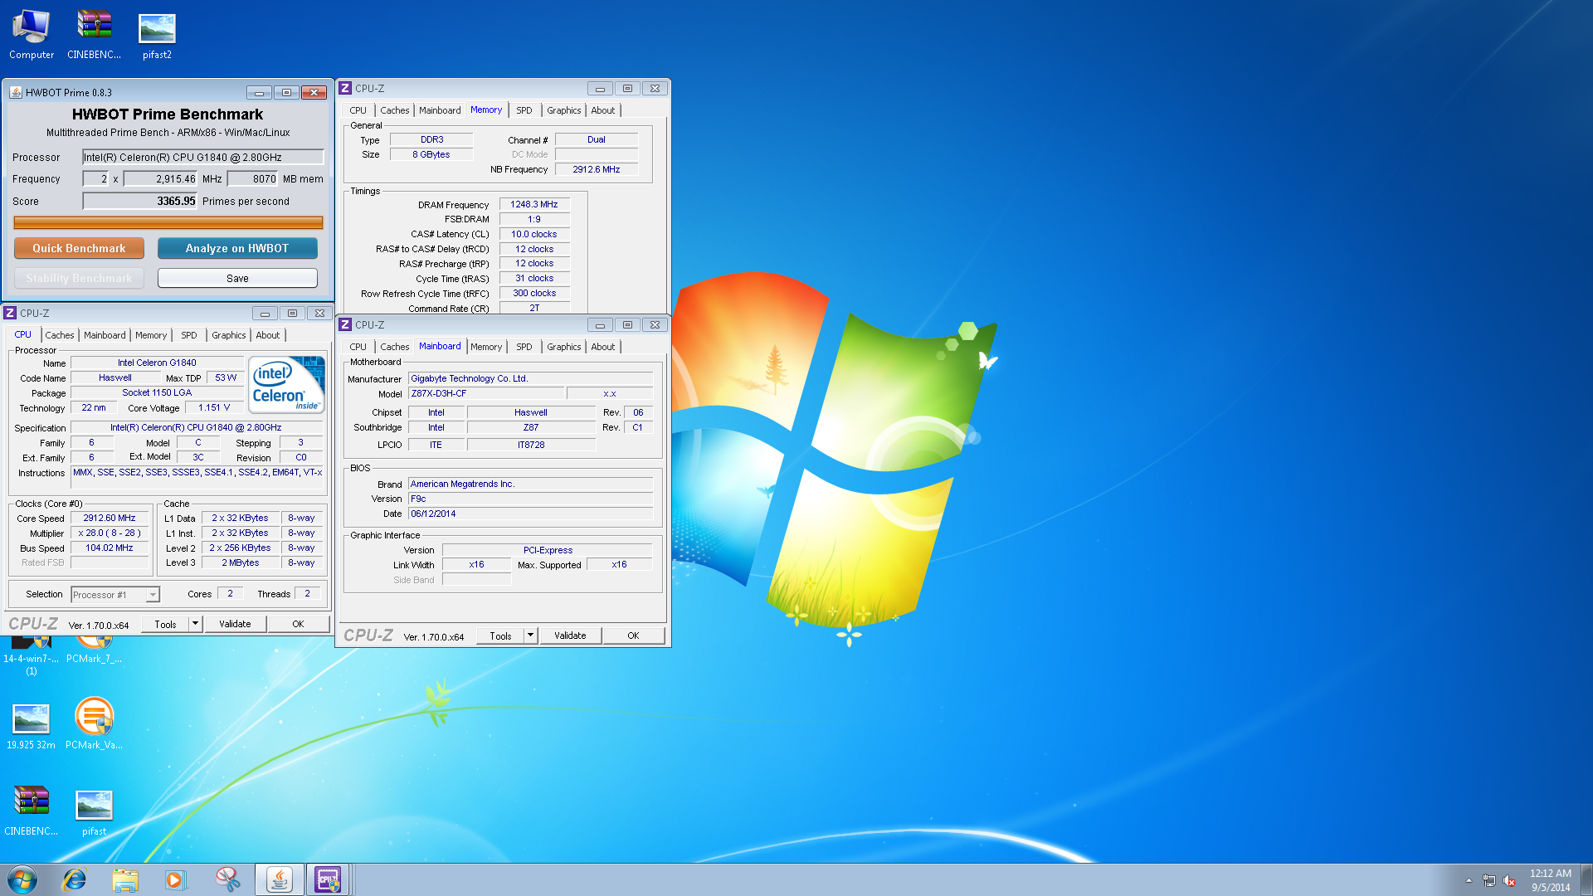This screenshot has height=896, width=1593.
Task: Click the Z icon of the Memory CPU-Z window
Action: (346, 88)
